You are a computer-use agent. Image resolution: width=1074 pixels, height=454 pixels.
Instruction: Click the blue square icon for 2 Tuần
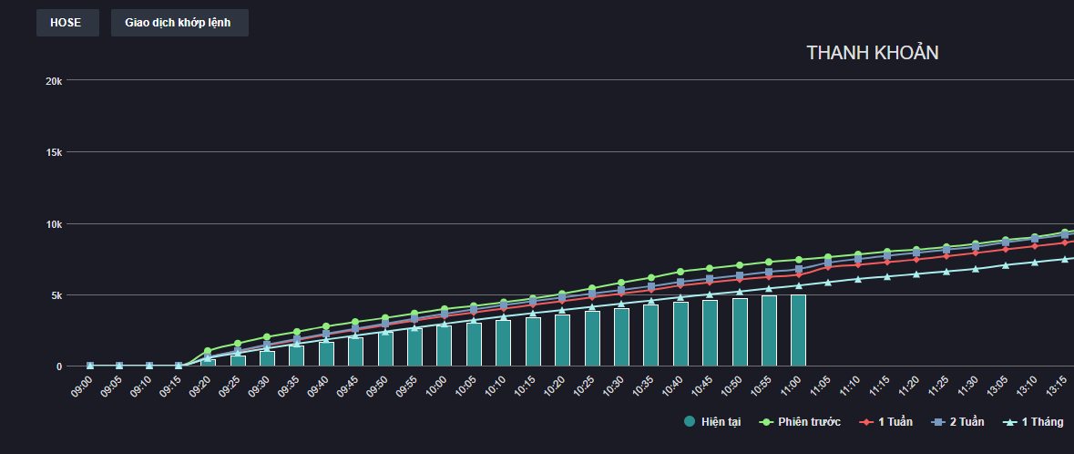936,422
